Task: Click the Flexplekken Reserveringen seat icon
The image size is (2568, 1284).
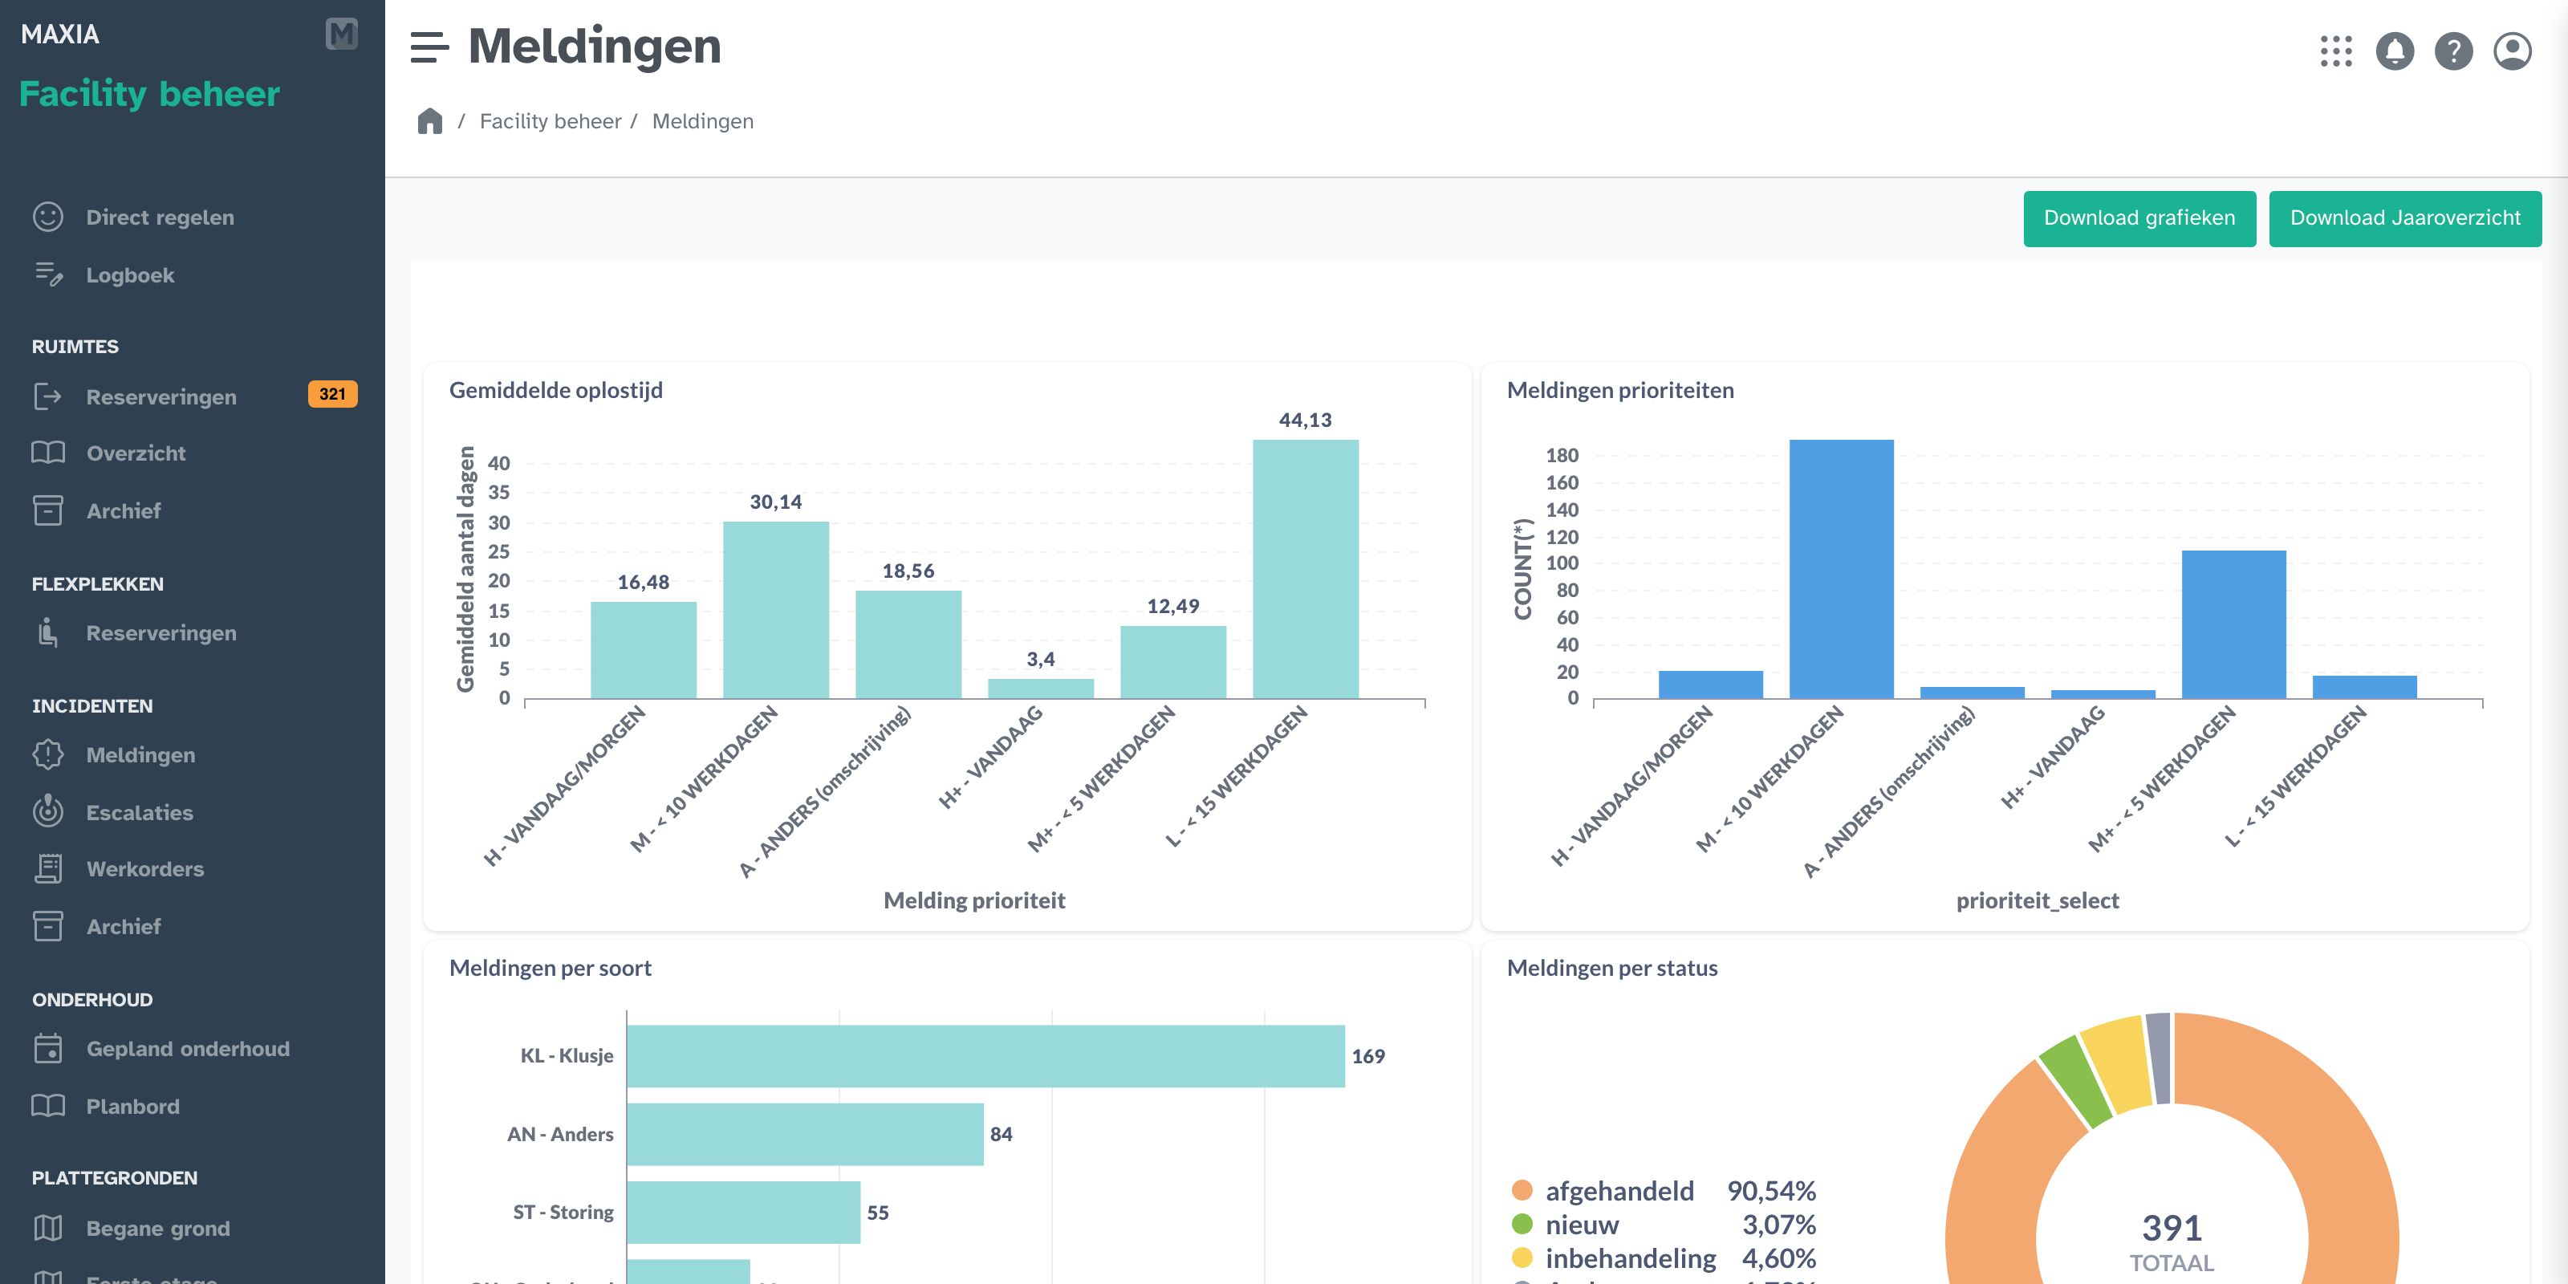Action: (x=48, y=633)
